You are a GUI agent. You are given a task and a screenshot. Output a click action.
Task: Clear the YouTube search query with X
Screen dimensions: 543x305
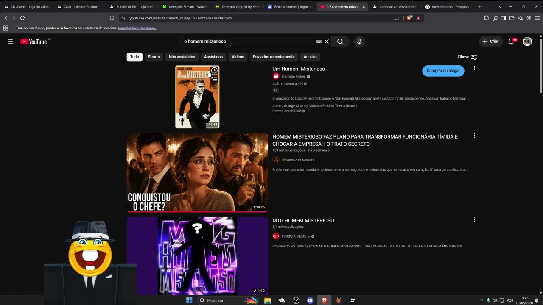click(x=327, y=42)
